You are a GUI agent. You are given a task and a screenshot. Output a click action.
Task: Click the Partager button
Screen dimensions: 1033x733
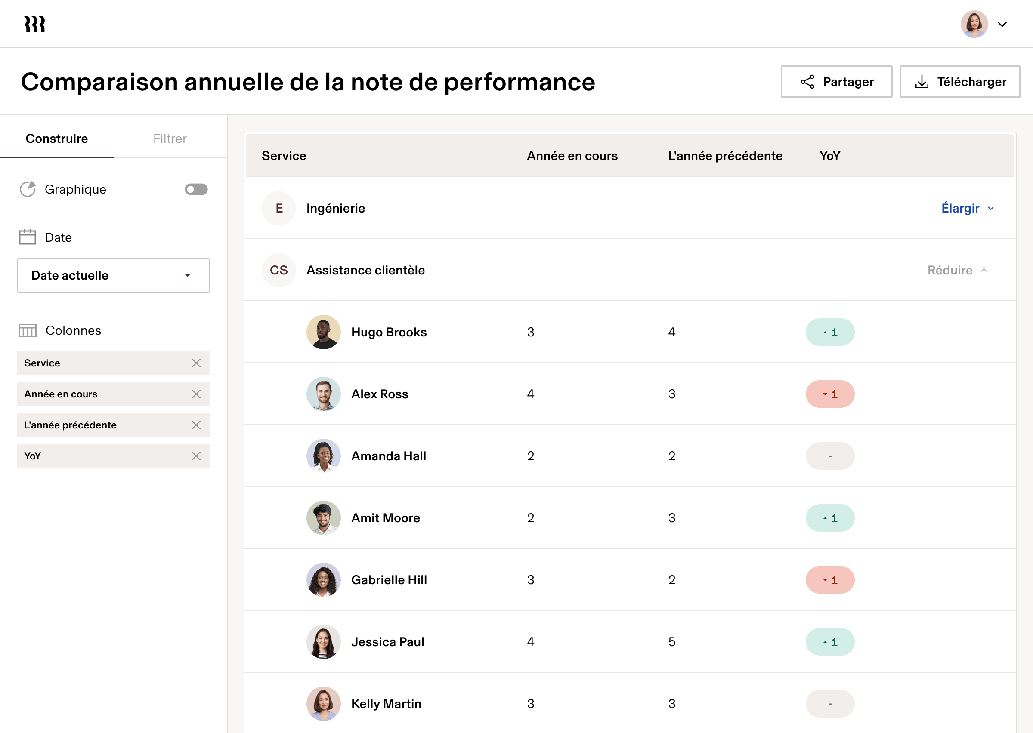coord(836,82)
